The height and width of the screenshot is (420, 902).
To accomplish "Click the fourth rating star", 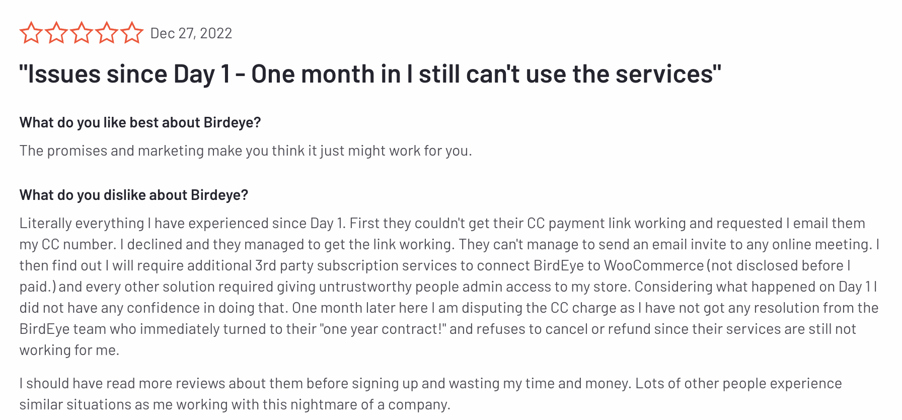I will coord(106,33).
